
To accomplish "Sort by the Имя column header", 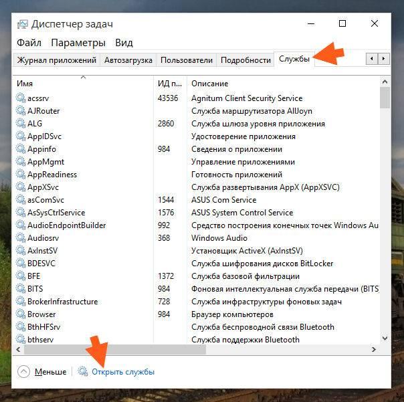I will pos(83,84).
